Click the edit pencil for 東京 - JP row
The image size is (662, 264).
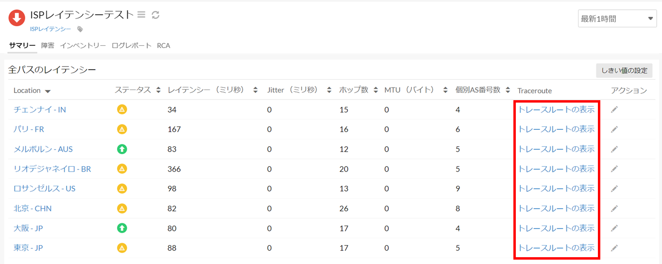click(614, 248)
